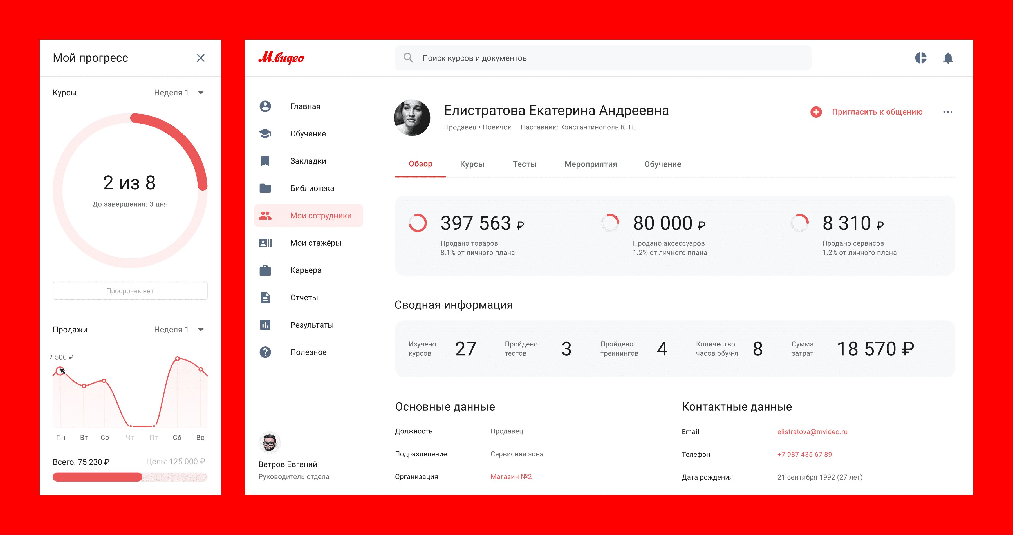Click the sales goal progress bar

[x=130, y=477]
